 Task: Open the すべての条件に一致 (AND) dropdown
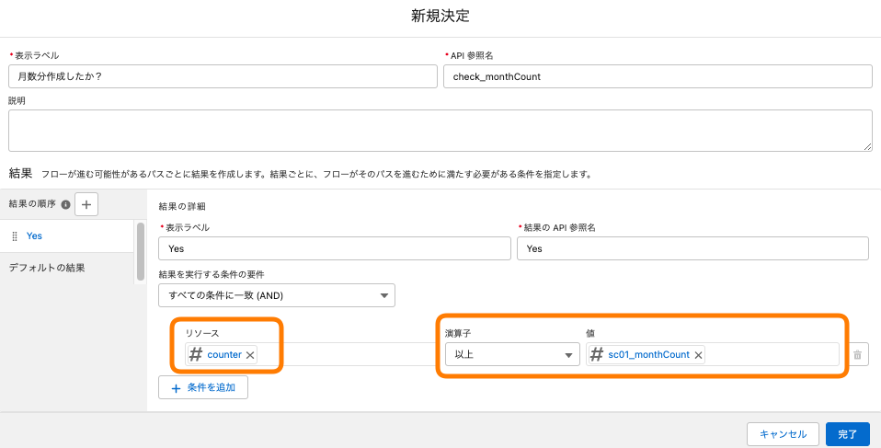tap(277, 295)
